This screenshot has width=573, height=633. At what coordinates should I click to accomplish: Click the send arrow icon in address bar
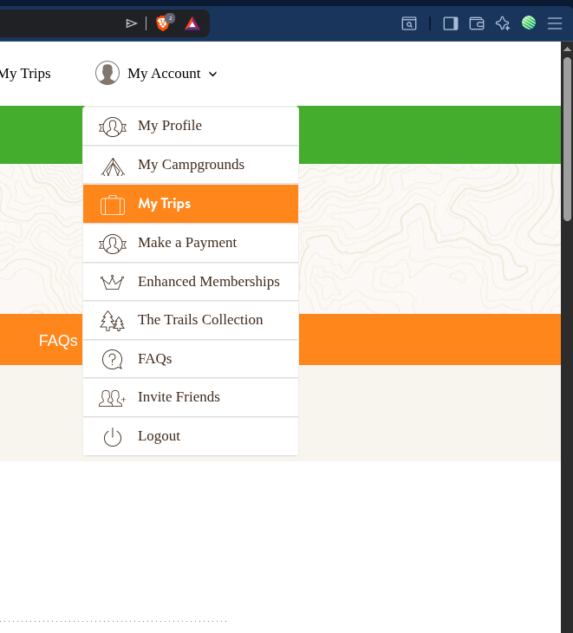132,23
